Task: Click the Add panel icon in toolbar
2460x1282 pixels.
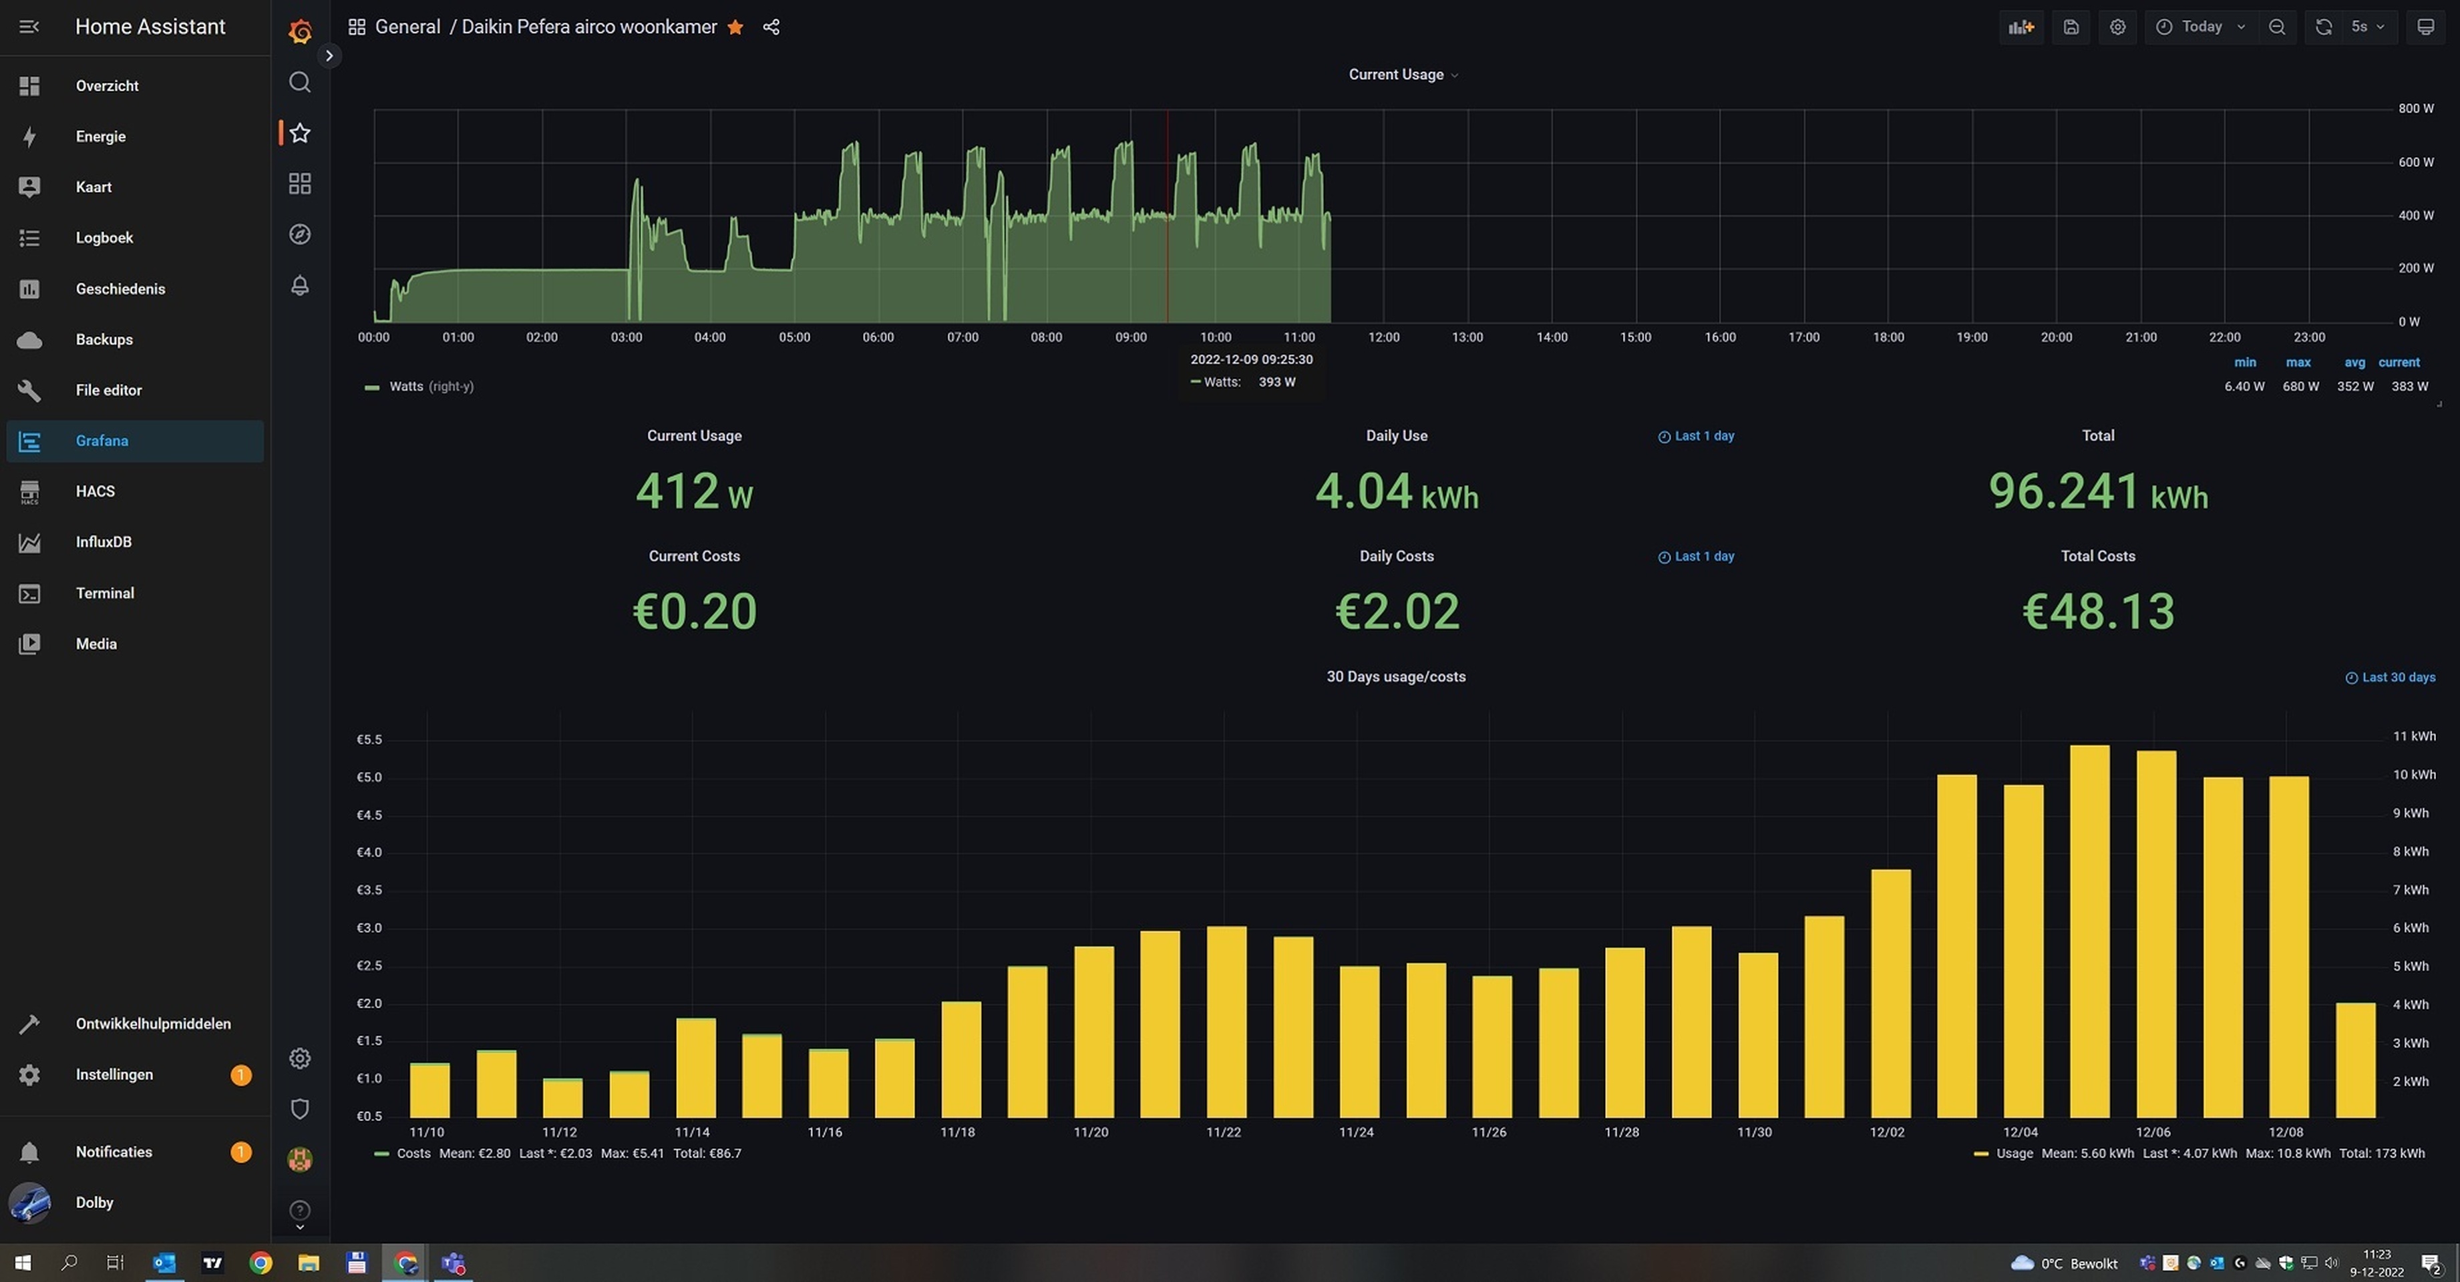Action: (2020, 27)
